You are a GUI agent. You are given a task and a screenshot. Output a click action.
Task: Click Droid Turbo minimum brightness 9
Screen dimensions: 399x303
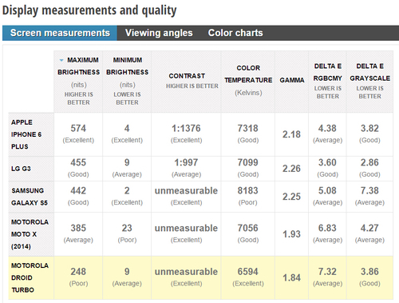[127, 272]
